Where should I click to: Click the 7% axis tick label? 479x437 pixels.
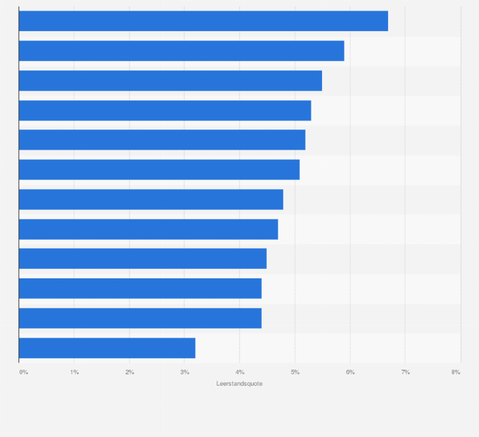(405, 372)
